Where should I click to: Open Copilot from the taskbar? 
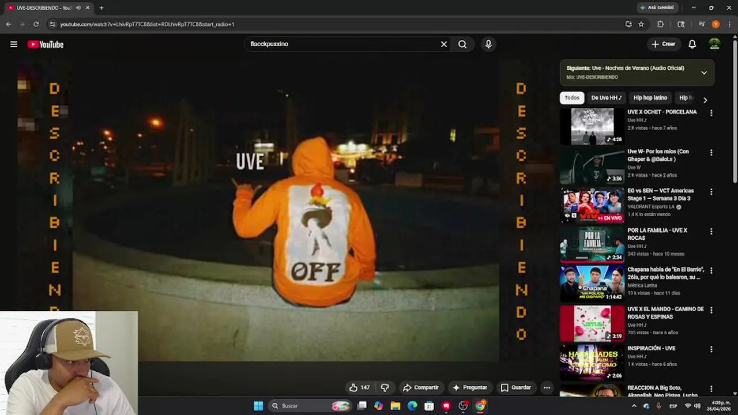click(378, 406)
